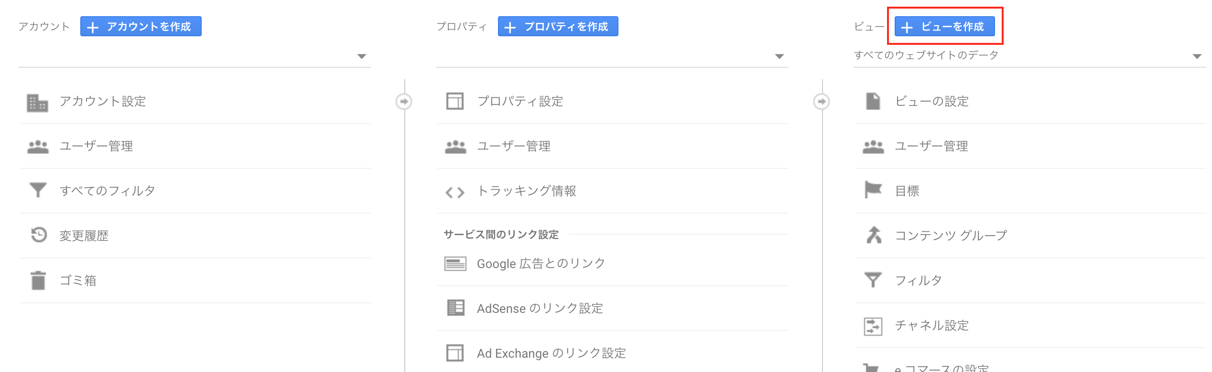Image resolution: width=1212 pixels, height=372 pixels.
Task: Click the merge icon for コンテンツ グループ
Action: 874,235
